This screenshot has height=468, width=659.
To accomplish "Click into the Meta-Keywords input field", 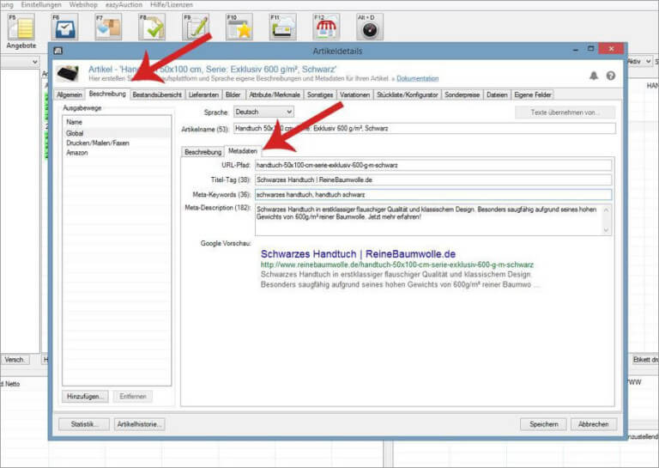I will [433, 195].
